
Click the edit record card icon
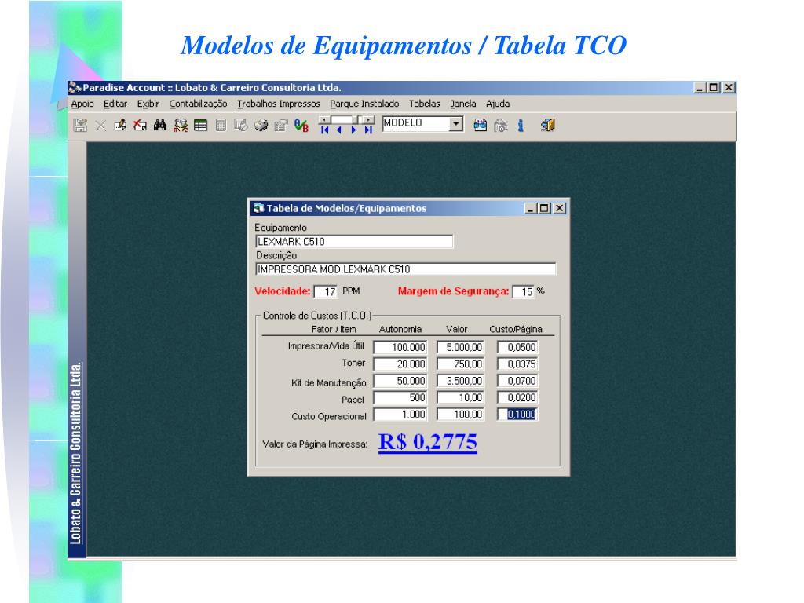(120, 125)
